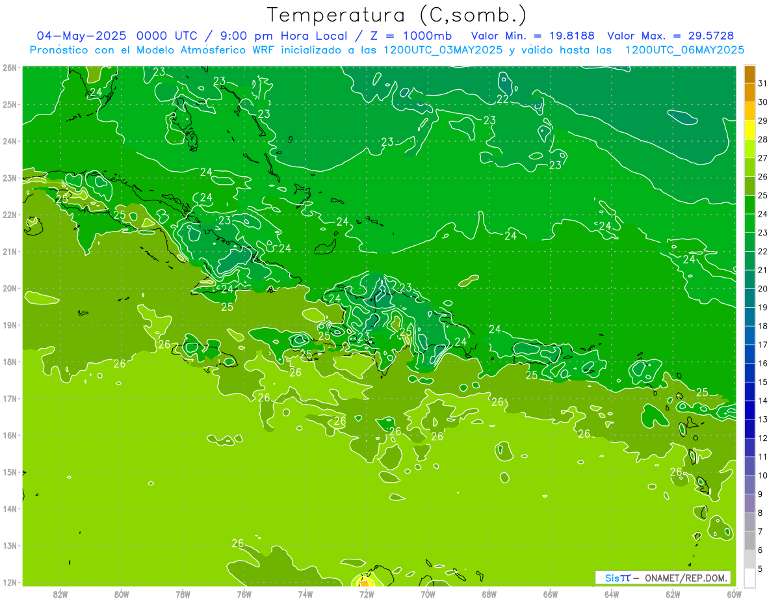
Task: Click the 'ONAMET/REP.DOM.' credit label
Action: click(687, 578)
